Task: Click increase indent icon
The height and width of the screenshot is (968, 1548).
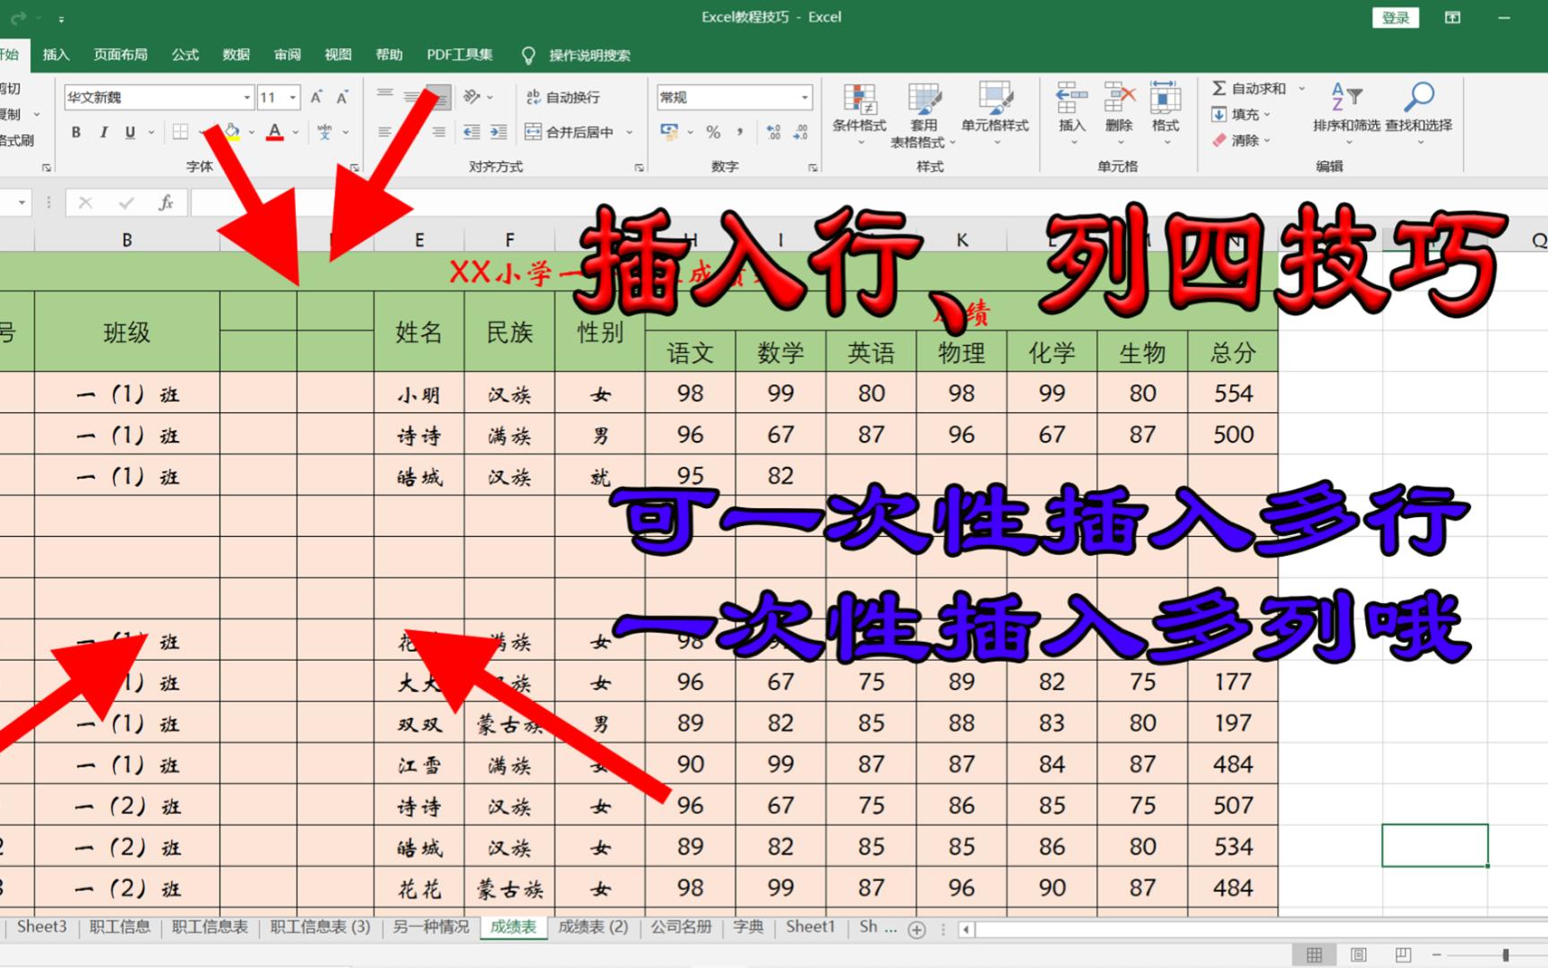Action: (499, 133)
